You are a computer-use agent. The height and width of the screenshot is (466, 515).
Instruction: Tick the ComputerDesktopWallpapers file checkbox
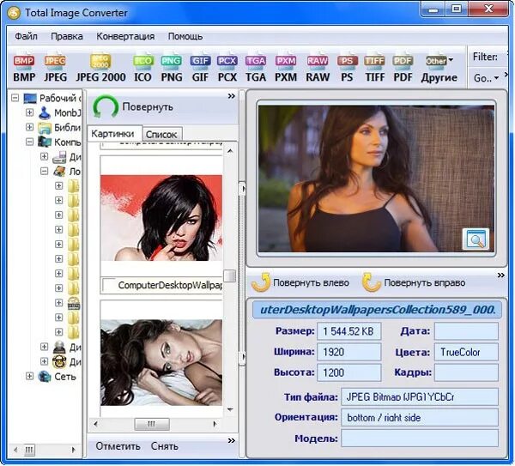coord(109,284)
